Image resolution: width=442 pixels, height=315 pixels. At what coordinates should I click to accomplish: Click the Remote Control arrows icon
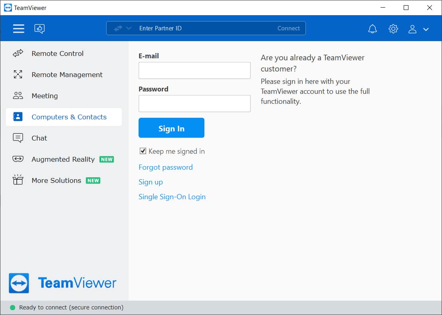(x=18, y=53)
